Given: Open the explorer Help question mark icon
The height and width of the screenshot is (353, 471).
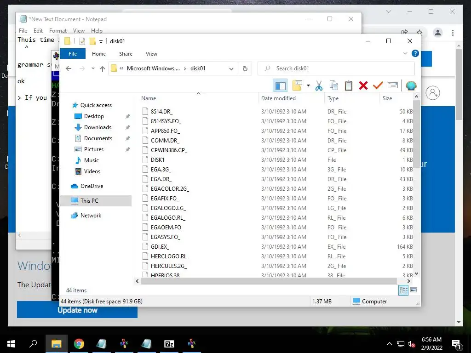Looking at the screenshot, I should click(415, 53).
